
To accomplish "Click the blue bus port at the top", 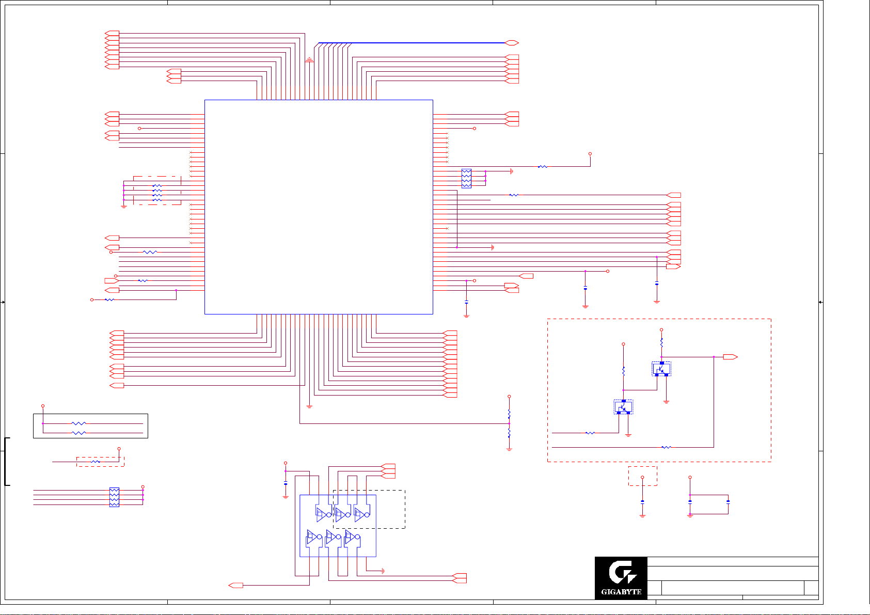I will tap(512, 43).
